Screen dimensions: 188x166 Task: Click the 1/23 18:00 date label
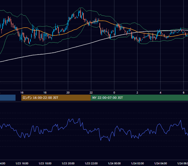(x=45, y=164)
